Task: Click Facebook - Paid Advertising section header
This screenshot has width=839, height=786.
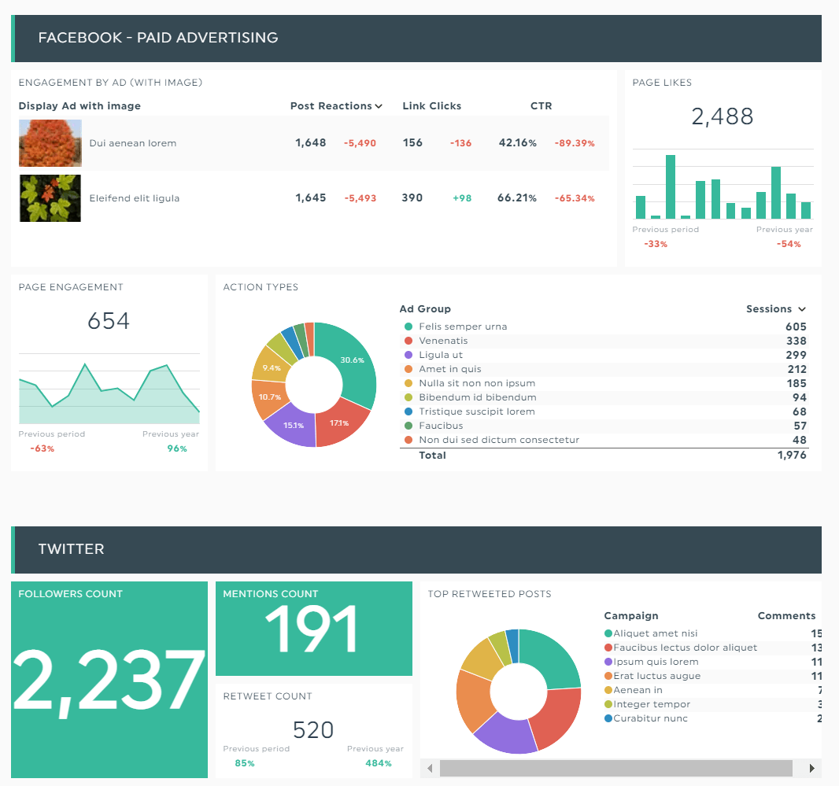Action: pos(416,38)
